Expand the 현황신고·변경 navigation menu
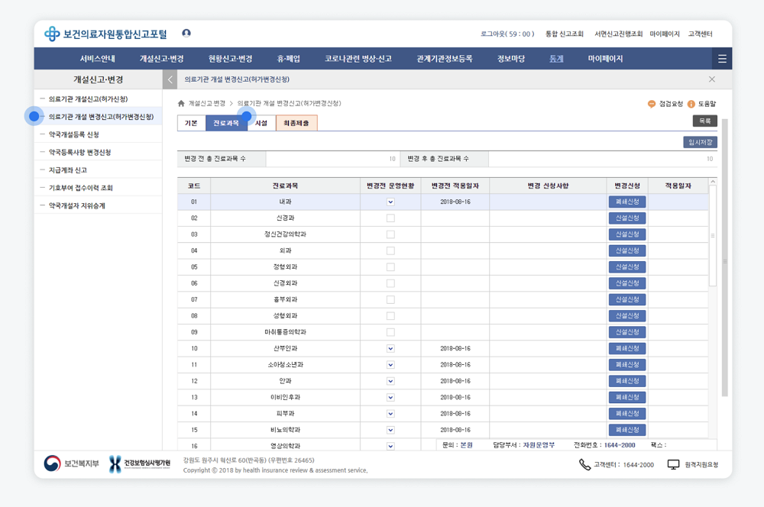The image size is (764, 507). click(230, 59)
